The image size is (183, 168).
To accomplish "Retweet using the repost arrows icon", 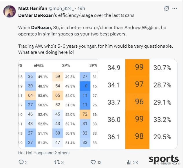I will (x=57, y=162).
